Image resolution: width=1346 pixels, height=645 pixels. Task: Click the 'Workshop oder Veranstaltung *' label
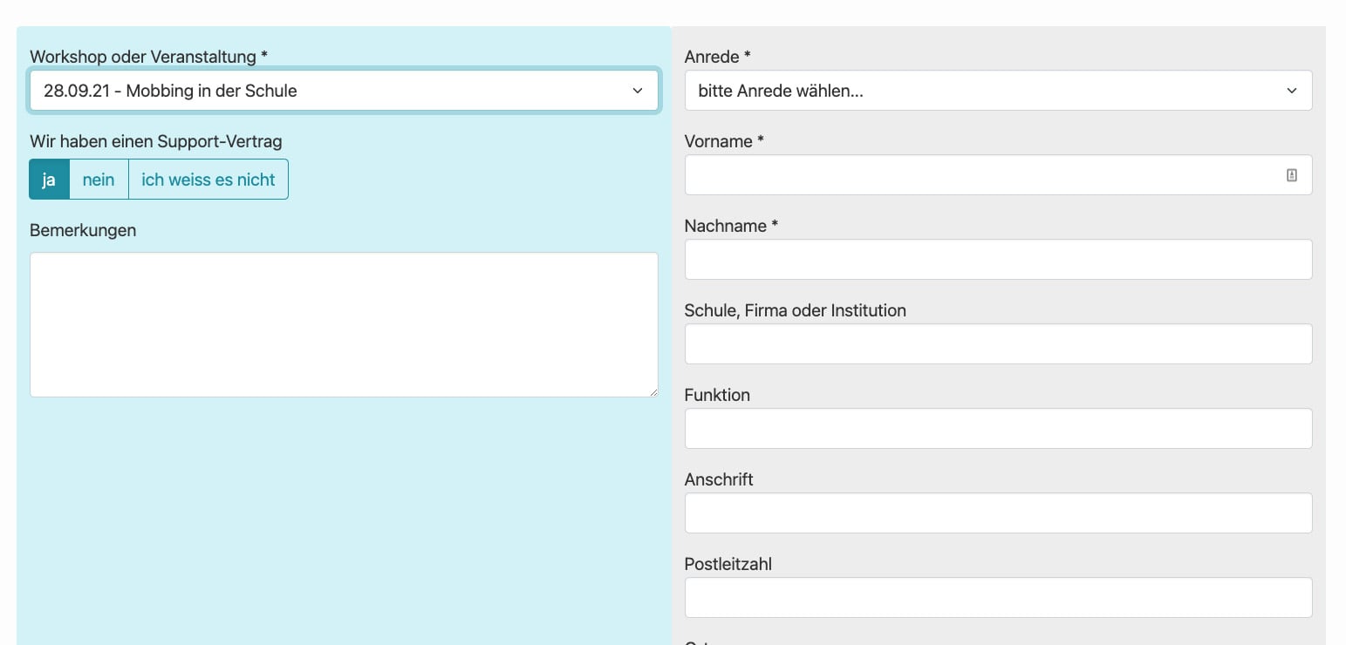coord(148,57)
